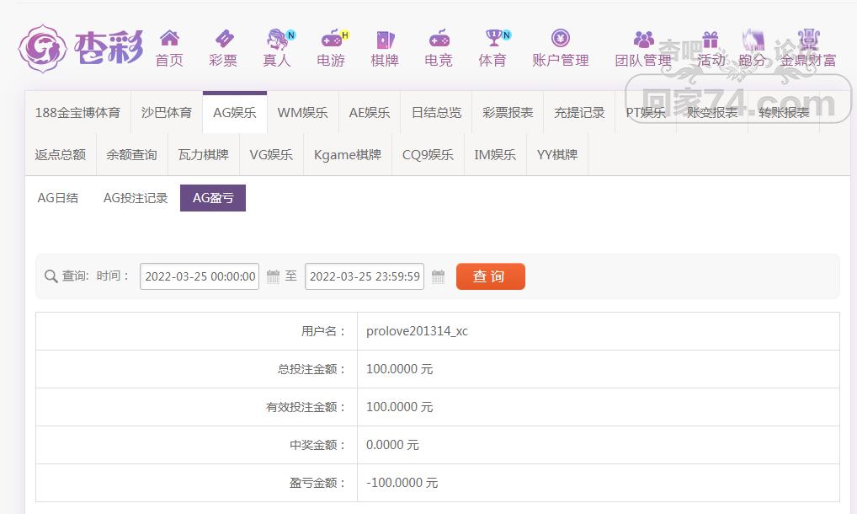Open the lottery (彩票) ticket icon

click(223, 39)
